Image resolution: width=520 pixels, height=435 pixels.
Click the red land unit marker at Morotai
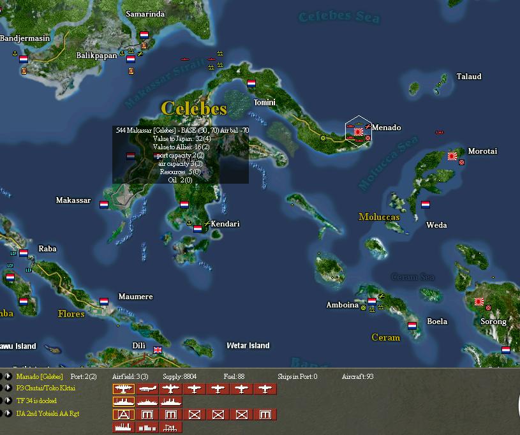pyautogui.click(x=461, y=162)
